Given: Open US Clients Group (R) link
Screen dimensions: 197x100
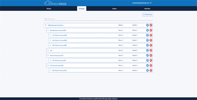Looking at the screenshot, I should [59, 60].
